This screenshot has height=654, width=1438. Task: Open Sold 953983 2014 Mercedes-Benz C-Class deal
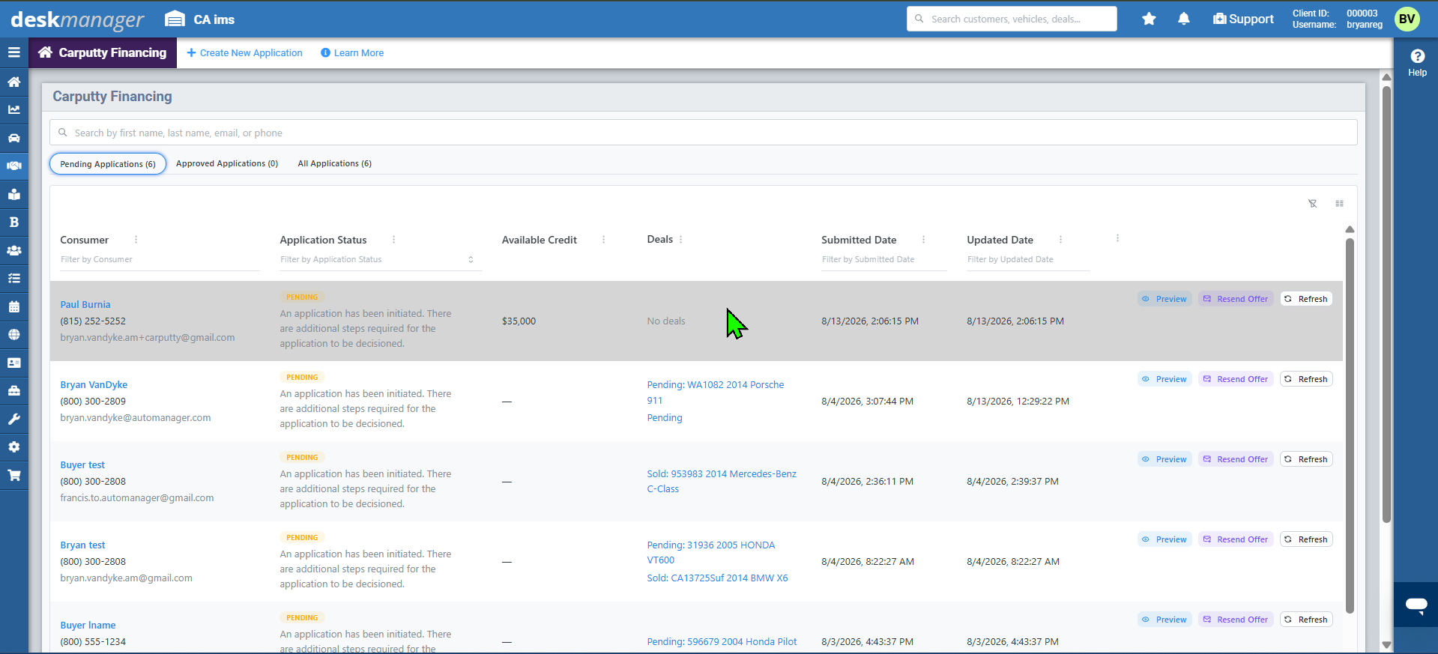722,481
